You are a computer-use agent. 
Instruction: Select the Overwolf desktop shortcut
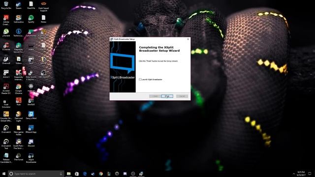coord(6,60)
